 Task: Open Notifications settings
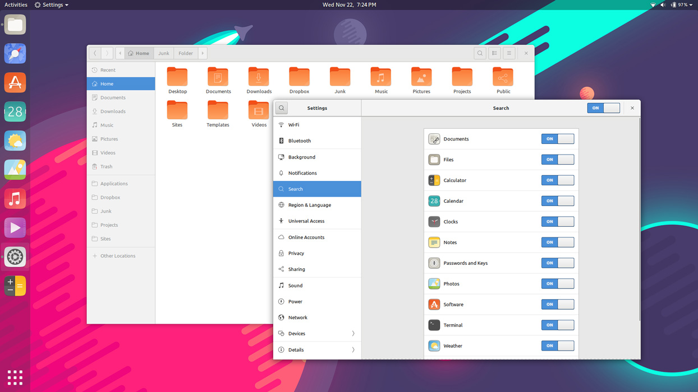coord(303,172)
